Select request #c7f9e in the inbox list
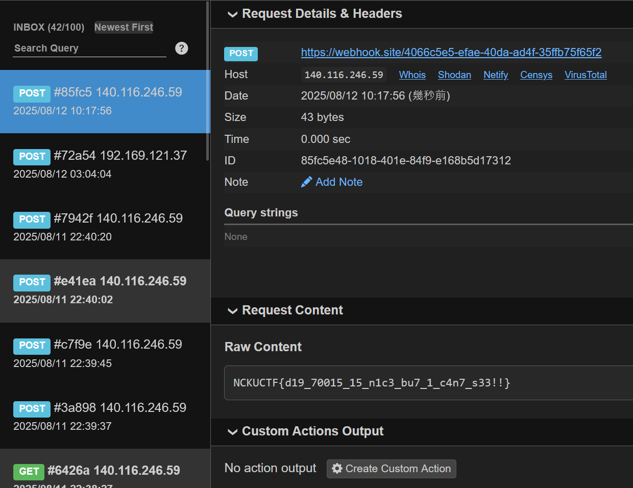633x488 pixels. (105, 354)
